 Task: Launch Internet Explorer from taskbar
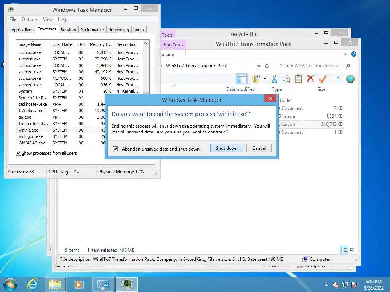point(32,284)
